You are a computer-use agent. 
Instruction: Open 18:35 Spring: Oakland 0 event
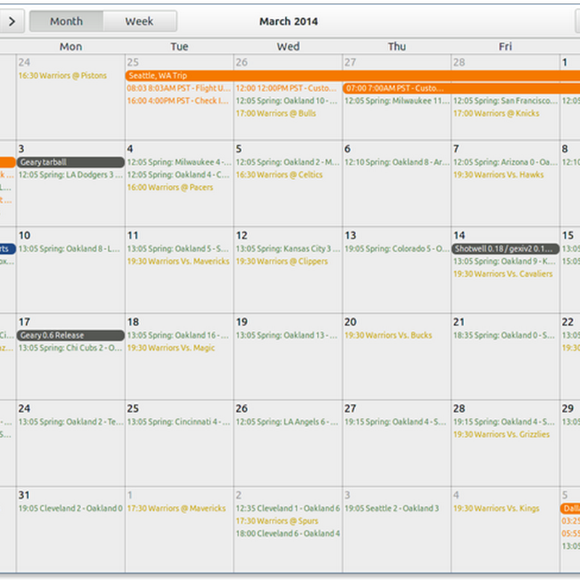(x=504, y=335)
